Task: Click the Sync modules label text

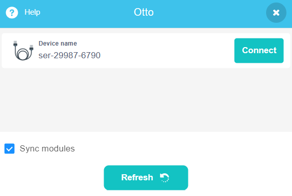Action: (x=47, y=148)
